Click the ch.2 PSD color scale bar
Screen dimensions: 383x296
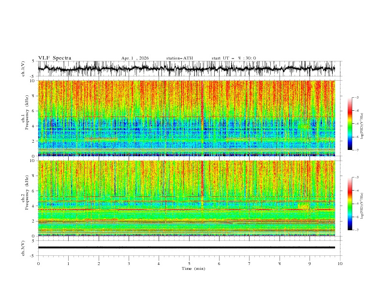(350, 204)
